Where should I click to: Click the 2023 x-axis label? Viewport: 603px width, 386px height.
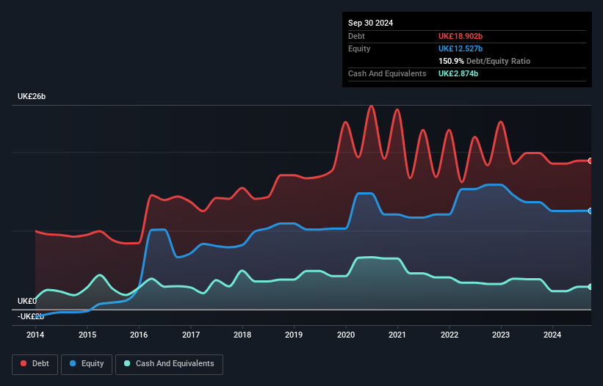501,335
